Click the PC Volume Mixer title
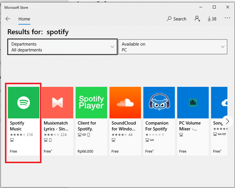This screenshot has height=188, width=235. pyautogui.click(x=190, y=126)
